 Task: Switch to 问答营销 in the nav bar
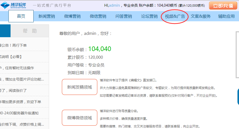click(123, 16)
